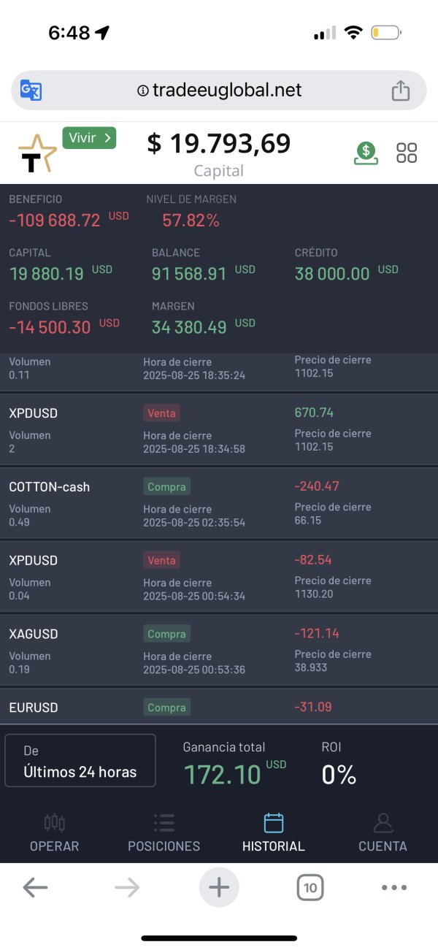Open the share sheet icon
This screenshot has width=438, height=950.
[400, 91]
